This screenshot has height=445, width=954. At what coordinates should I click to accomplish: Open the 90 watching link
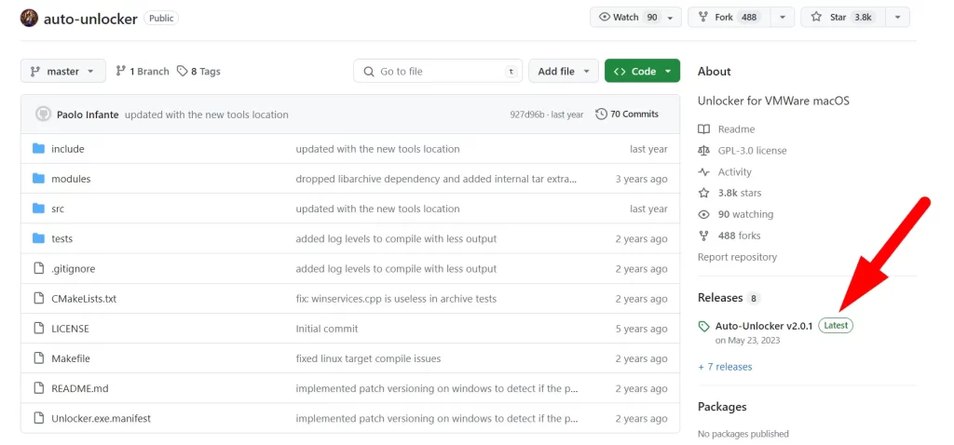pos(746,214)
